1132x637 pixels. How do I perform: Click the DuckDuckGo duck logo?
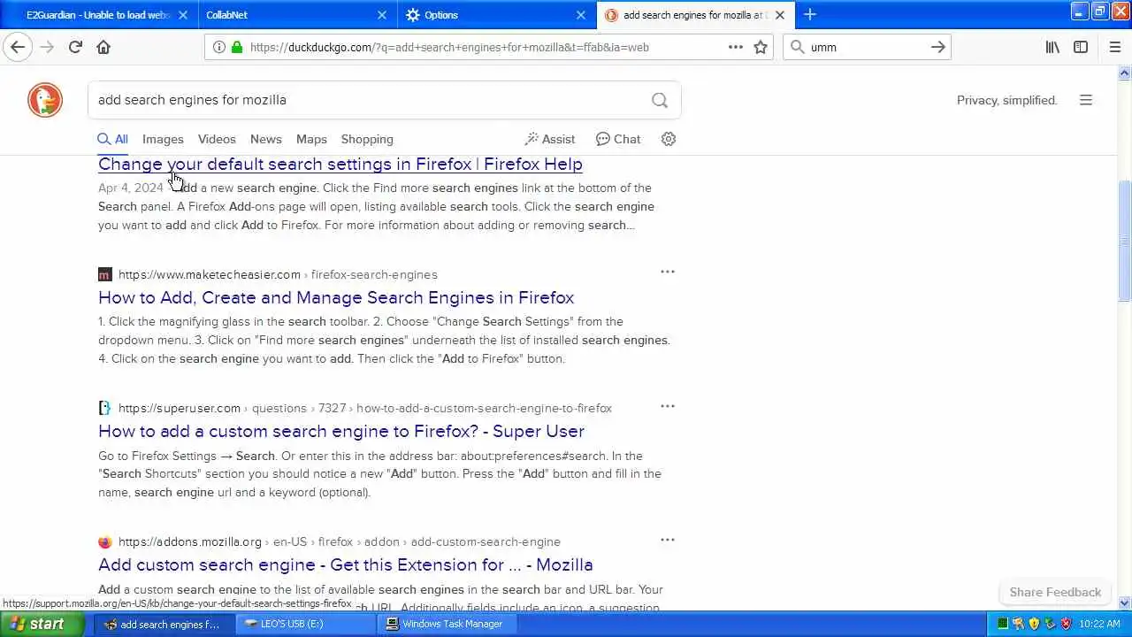(45, 100)
